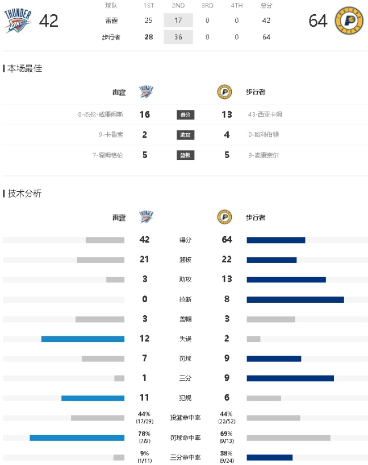Open Pacers logo in 技术分析 section

point(224,217)
